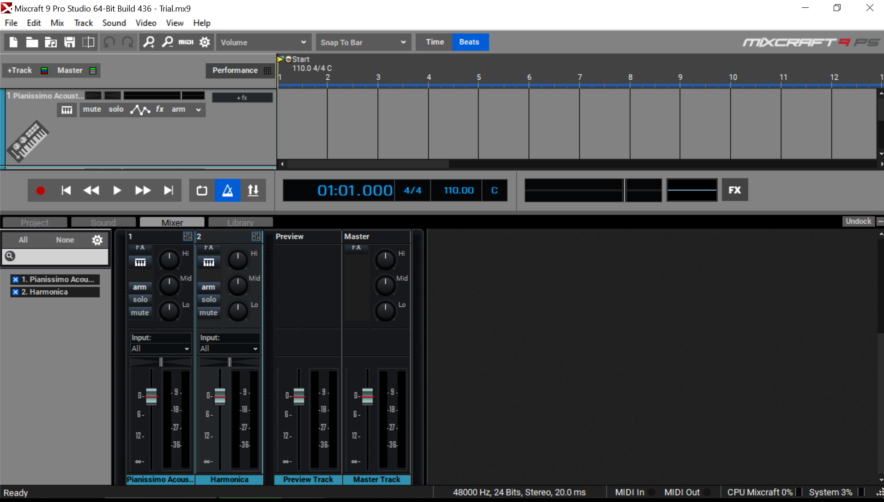
Task: Click the Redo arrow icon
Action: pos(127,42)
